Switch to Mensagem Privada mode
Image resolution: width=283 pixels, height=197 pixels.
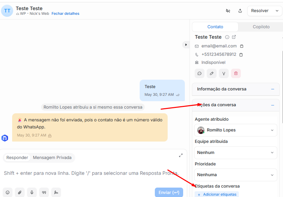tap(52, 158)
